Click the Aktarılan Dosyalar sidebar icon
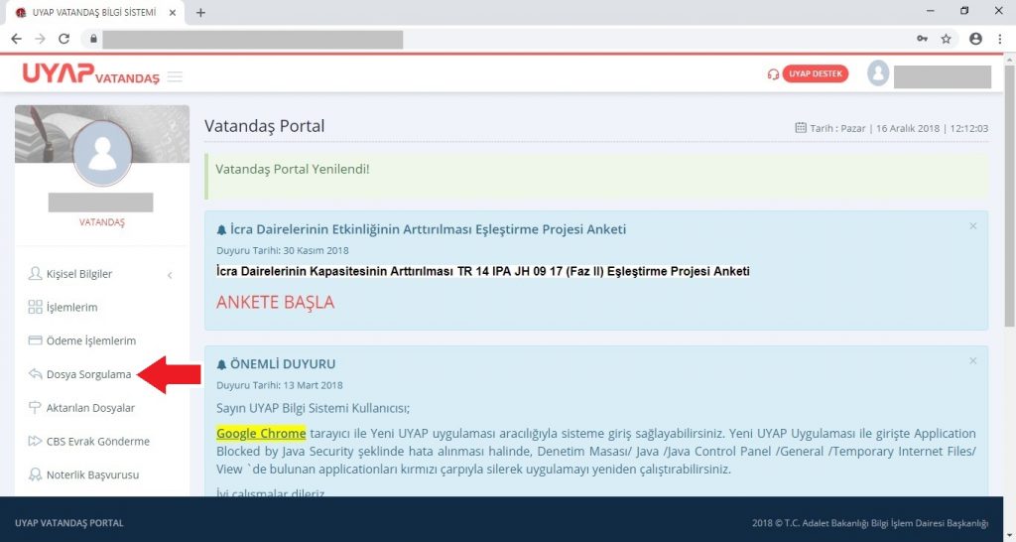This screenshot has height=542, width=1016. coord(36,408)
